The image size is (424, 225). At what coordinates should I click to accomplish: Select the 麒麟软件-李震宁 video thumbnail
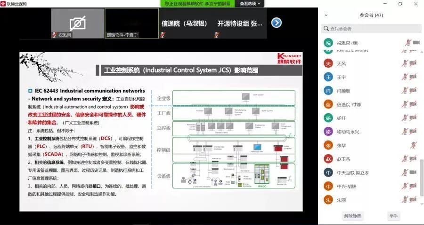click(131, 23)
